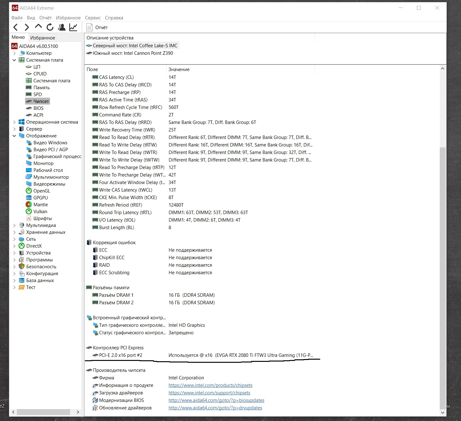Image resolution: width=461 pixels, height=421 pixels.
Task: Open the intel.com/products/chipsets link
Action: (x=210, y=385)
